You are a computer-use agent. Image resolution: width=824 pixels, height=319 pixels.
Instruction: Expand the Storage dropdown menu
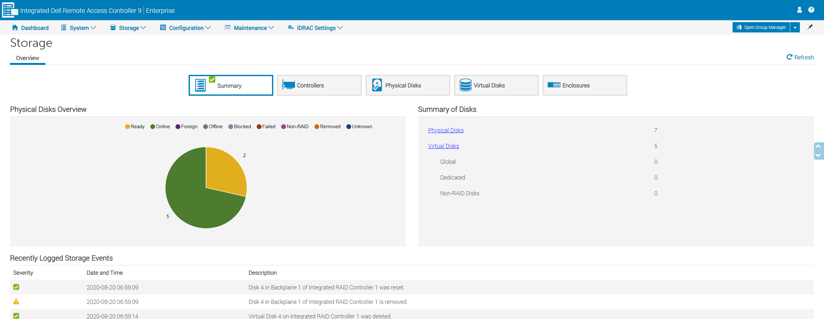(x=144, y=28)
